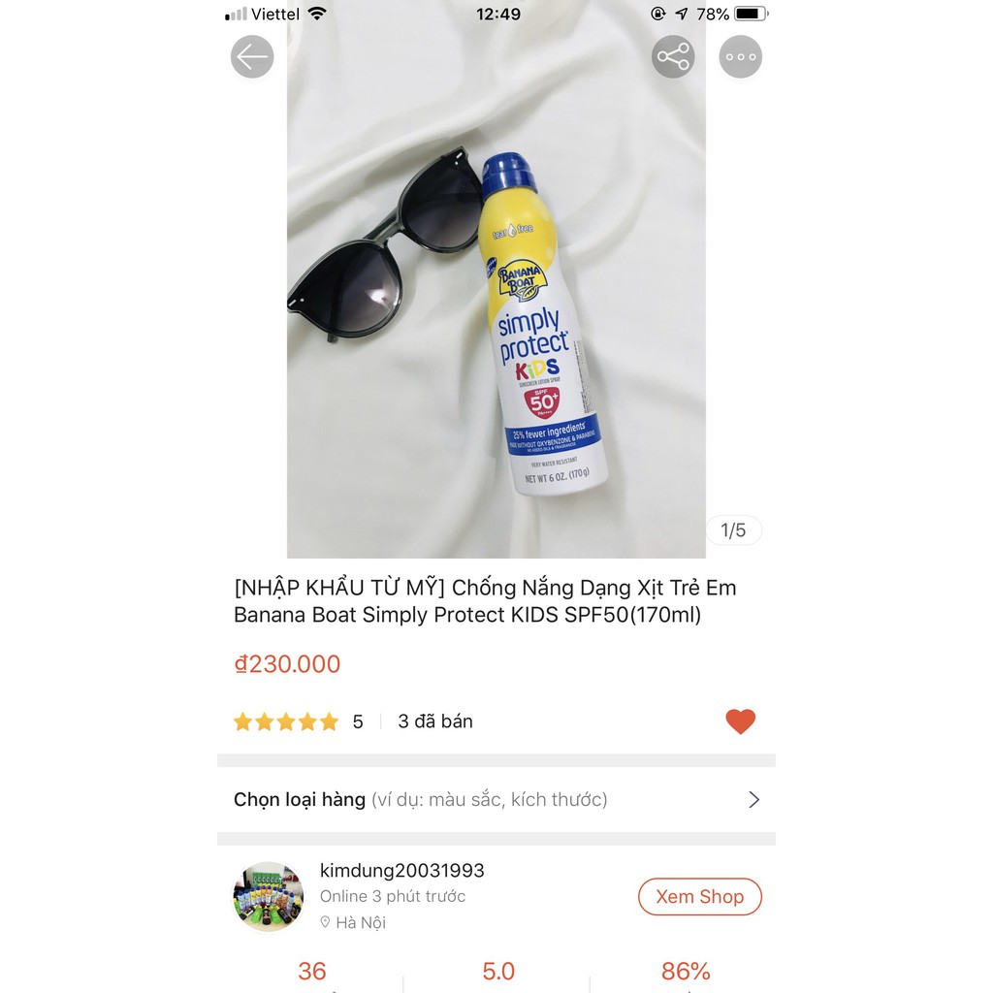Open the Chọn loại hàng selector row
This screenshot has height=993, width=993.
(x=496, y=799)
